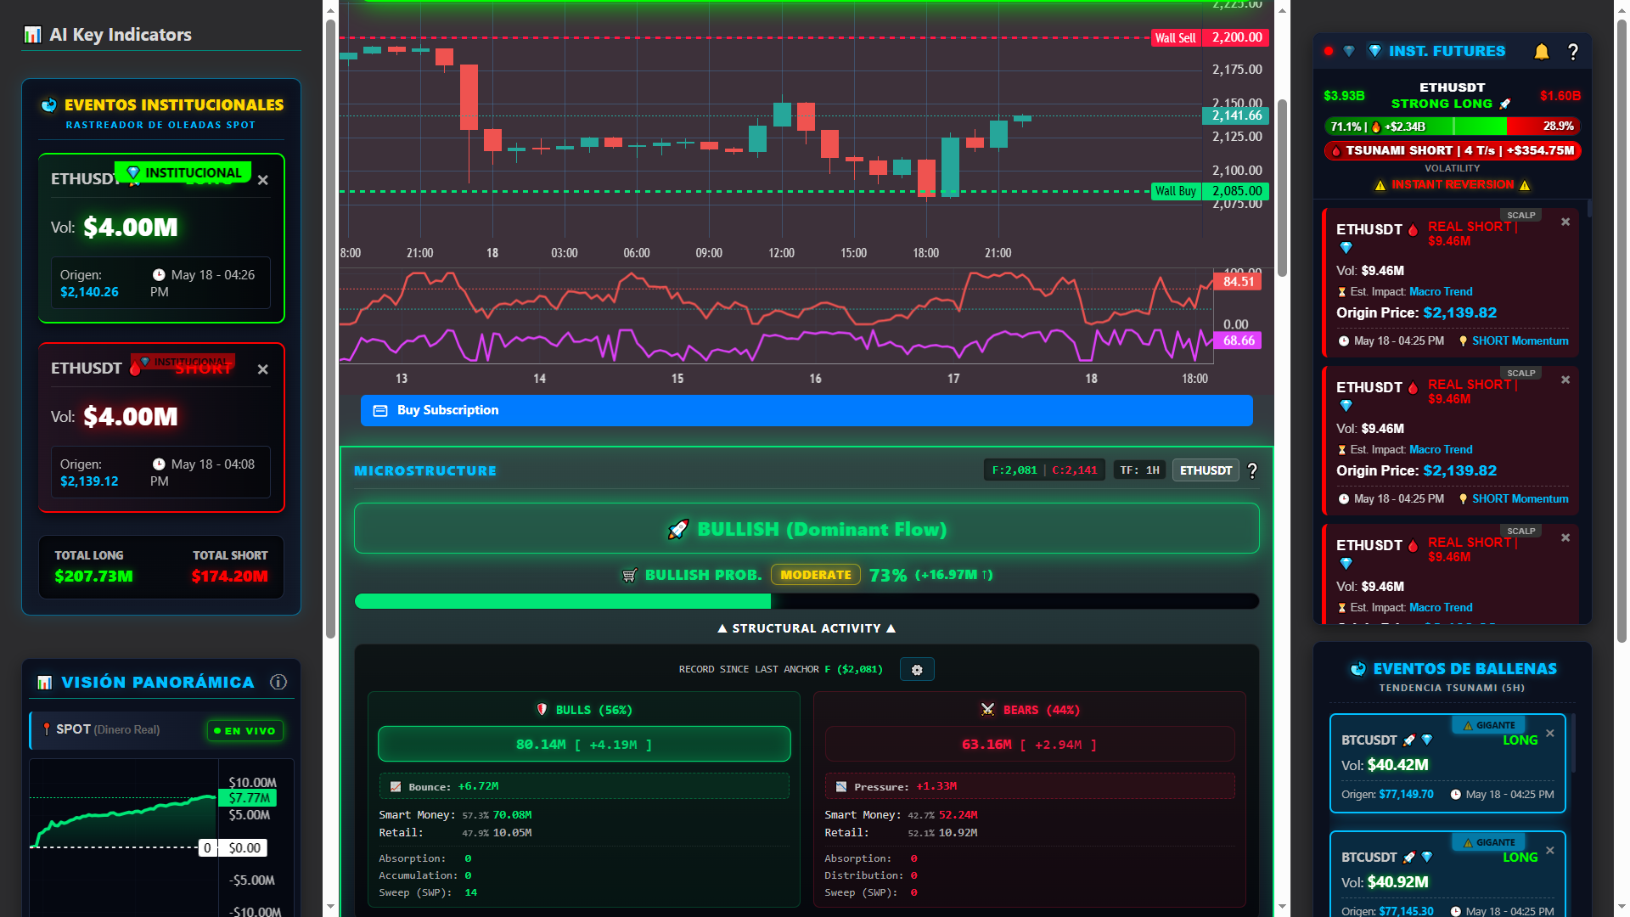The width and height of the screenshot is (1630, 917).
Task: Click the BEARS crossed swords icon
Action: coord(987,710)
